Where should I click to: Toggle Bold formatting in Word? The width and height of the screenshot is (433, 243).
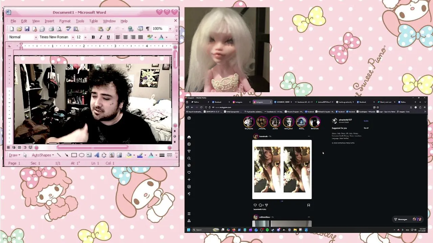[93, 37]
